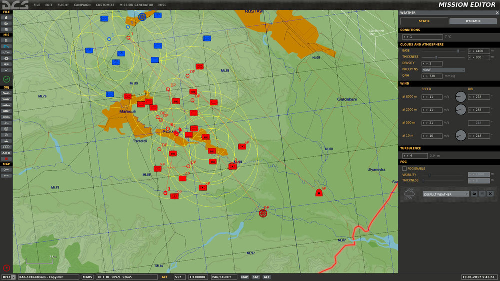The height and width of the screenshot is (281, 500).
Task: Click the new mission file icon
Action: (x=6, y=18)
